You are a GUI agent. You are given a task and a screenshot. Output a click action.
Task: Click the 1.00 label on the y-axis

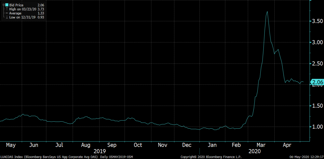318,127
